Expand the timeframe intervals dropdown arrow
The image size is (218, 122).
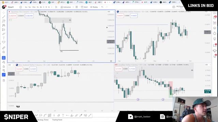(x=52, y=7)
